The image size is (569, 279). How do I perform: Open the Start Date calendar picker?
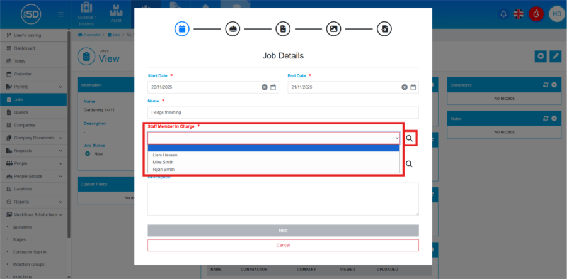pos(273,87)
